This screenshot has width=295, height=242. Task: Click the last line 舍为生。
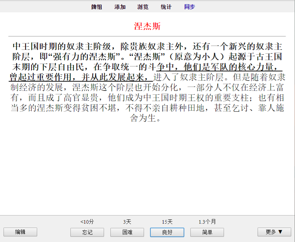[145, 118]
